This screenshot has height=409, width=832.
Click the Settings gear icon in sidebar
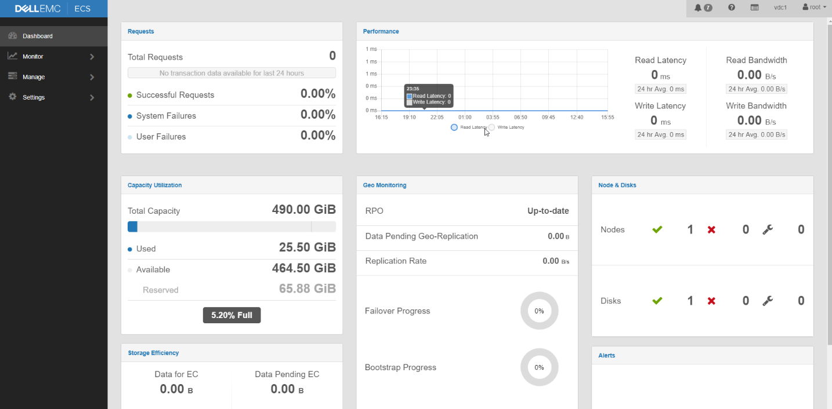(x=12, y=97)
